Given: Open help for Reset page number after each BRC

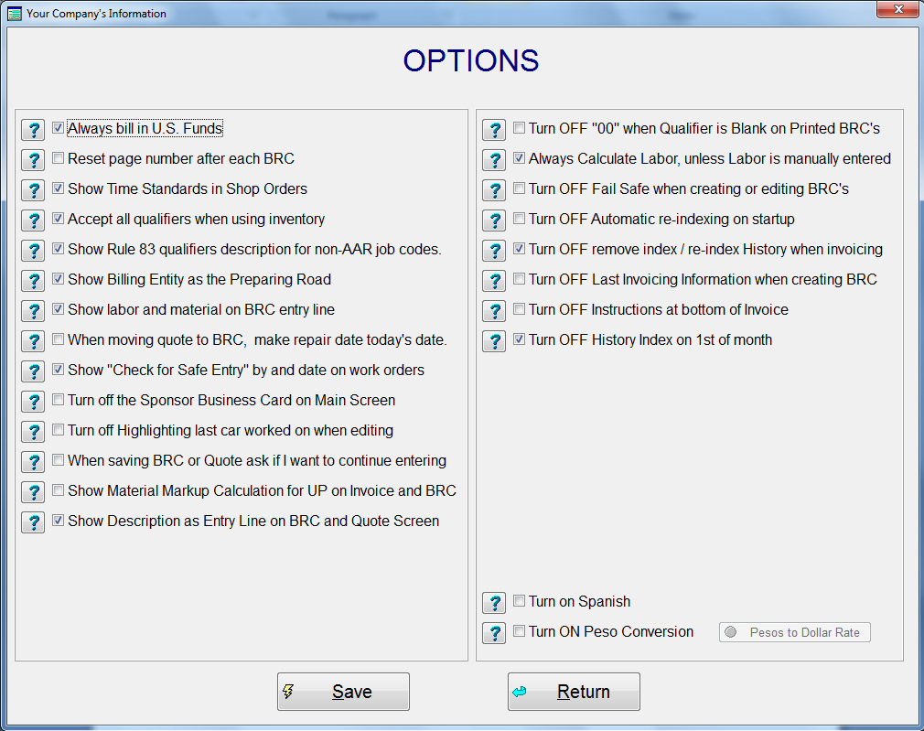Looking at the screenshot, I should [x=33, y=160].
